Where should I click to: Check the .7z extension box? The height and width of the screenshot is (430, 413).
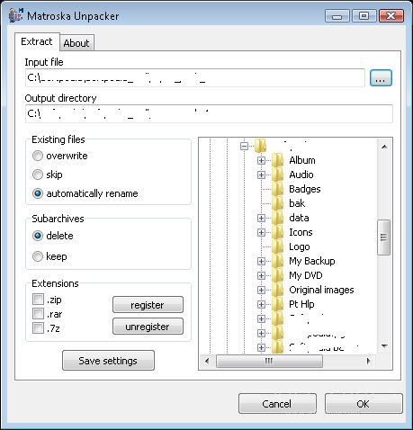pyautogui.click(x=38, y=327)
